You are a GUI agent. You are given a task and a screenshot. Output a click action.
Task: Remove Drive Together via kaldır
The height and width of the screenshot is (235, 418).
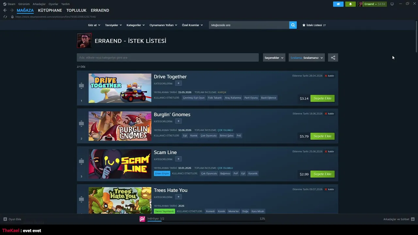coord(329,76)
